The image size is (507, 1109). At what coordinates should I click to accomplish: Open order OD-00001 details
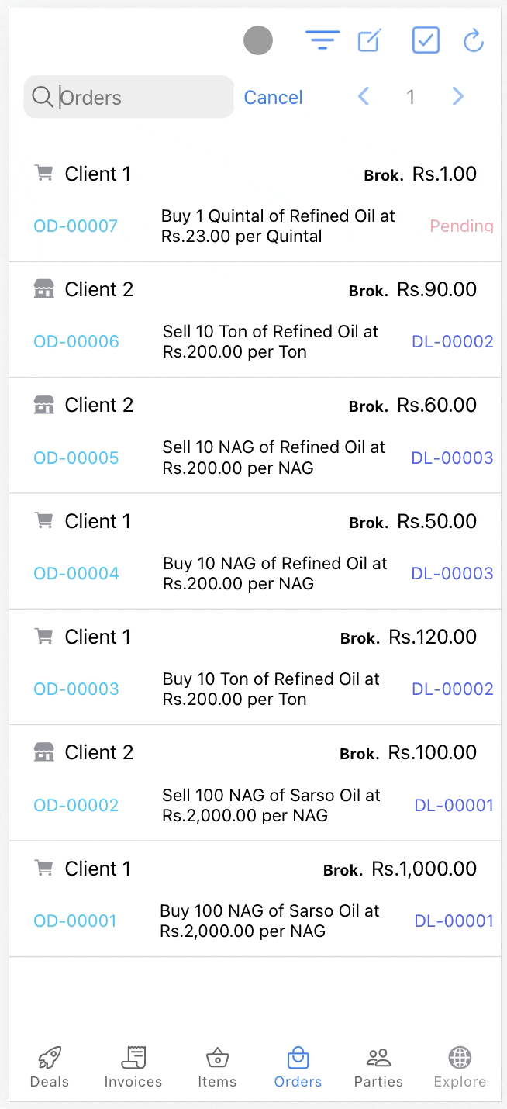pyautogui.click(x=75, y=921)
